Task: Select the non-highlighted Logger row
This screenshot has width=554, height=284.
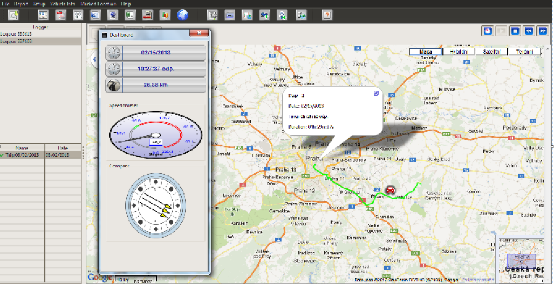Action: 40,34
